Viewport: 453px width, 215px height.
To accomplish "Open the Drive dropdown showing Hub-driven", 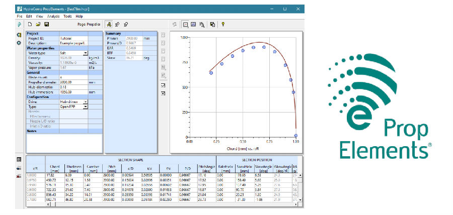I will (x=86, y=102).
